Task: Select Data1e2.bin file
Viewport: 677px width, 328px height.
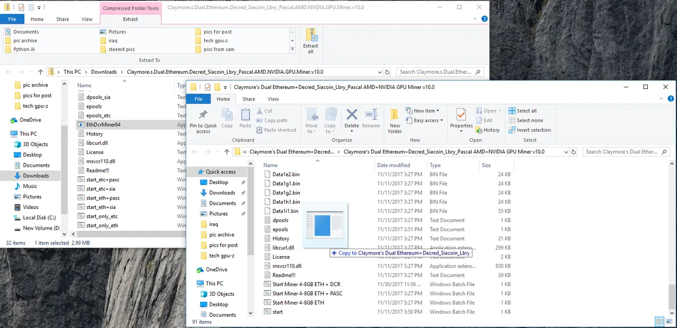Action: 286,175
